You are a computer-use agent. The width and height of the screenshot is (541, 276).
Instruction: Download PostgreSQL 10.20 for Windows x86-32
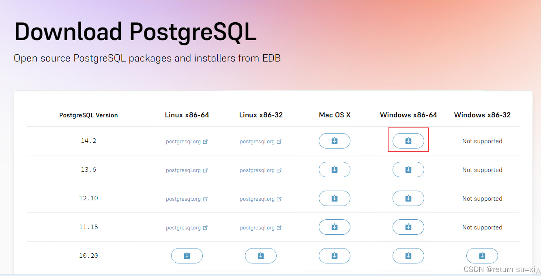point(482,256)
